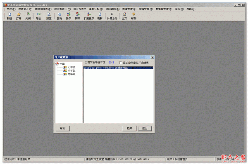Image resolution: width=248 pixels, height=164 pixels.
Task: Click the 计算总分 sigma icon
Action: coord(112,14)
